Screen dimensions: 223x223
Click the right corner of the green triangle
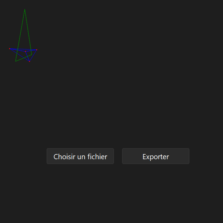tap(32, 55)
